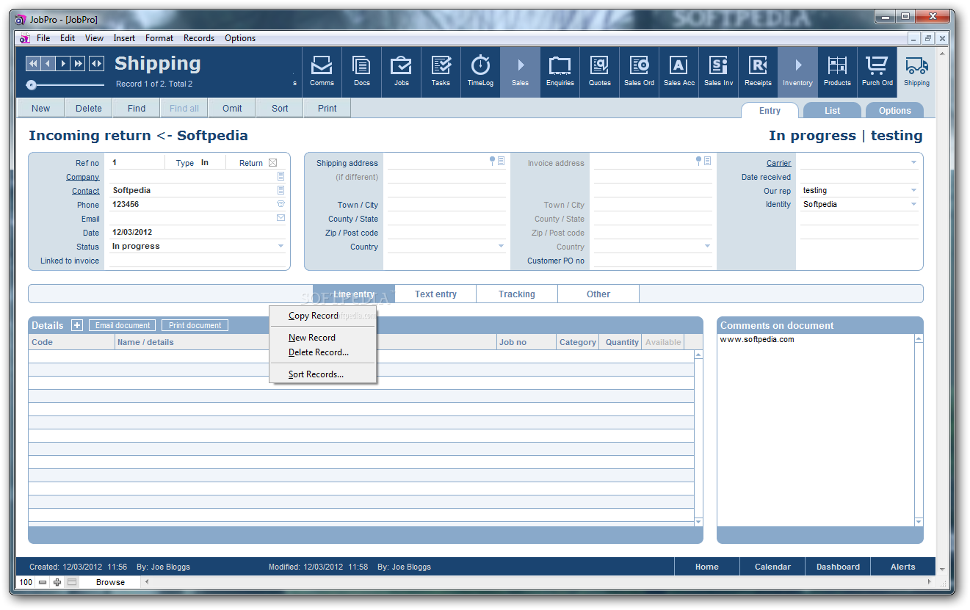Viewport: 970px width, 610px height.
Task: Click the Email document button
Action: coord(123,325)
